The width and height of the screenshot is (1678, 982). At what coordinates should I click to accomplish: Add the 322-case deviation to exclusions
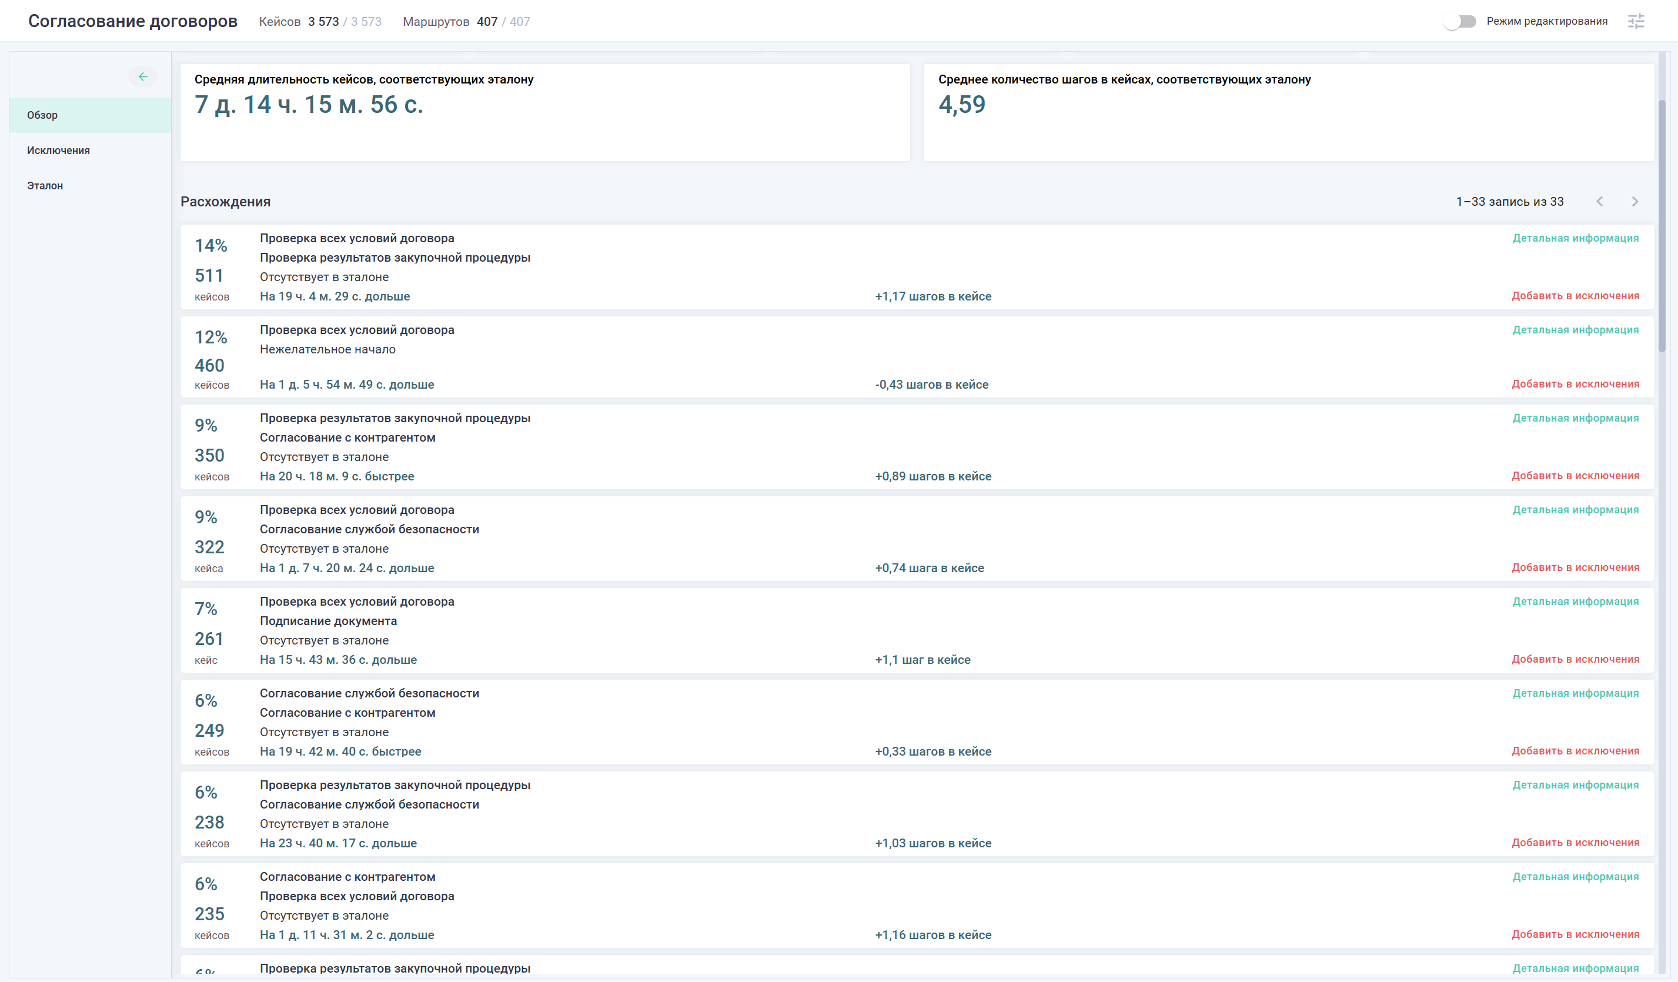pos(1577,567)
